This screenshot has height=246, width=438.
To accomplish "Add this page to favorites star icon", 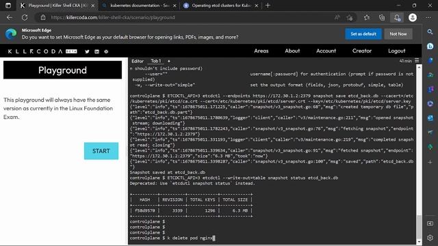I will tap(350, 18).
